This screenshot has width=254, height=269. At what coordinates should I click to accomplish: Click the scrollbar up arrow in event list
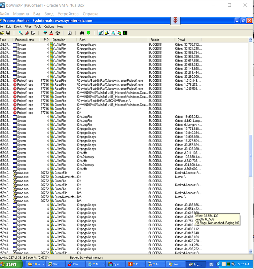coord(250,40)
